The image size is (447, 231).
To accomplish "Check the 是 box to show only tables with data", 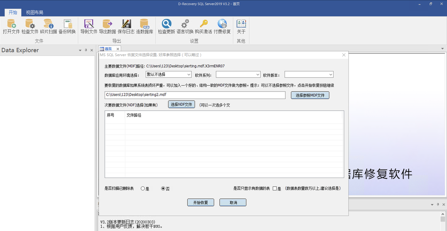I will [274, 188].
